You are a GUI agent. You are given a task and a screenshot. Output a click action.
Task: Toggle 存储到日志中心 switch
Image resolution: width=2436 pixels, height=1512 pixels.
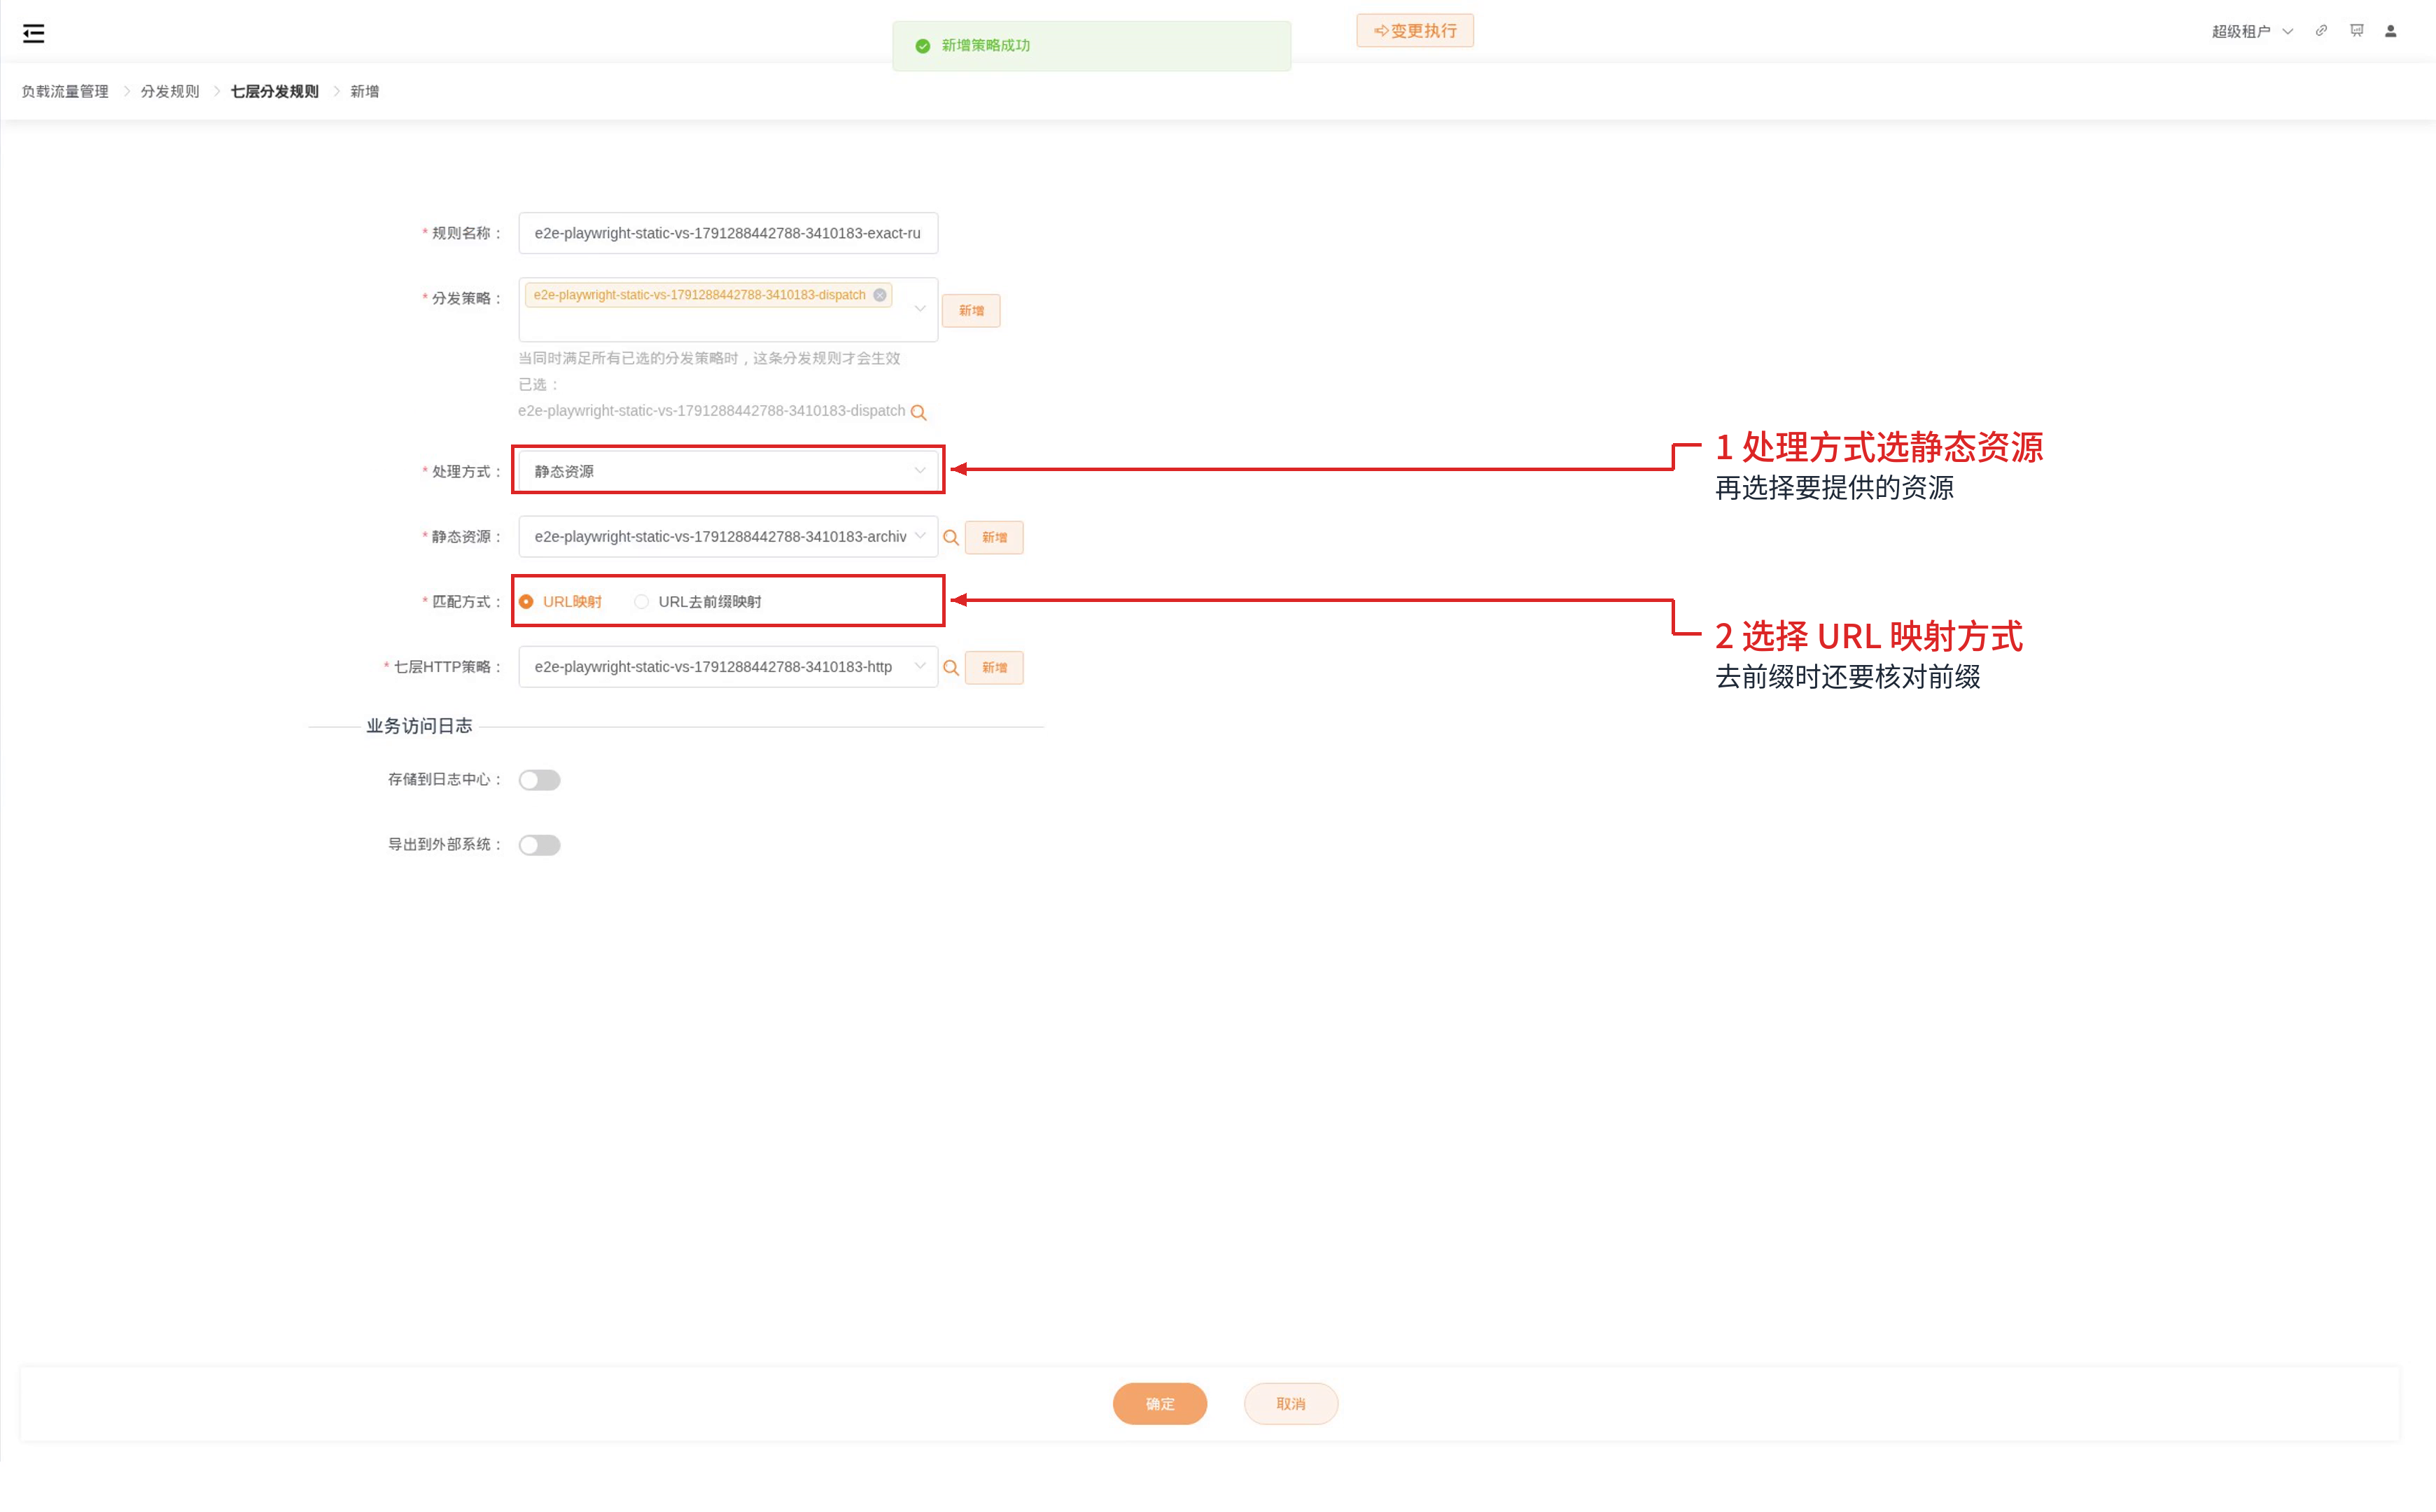(x=539, y=780)
